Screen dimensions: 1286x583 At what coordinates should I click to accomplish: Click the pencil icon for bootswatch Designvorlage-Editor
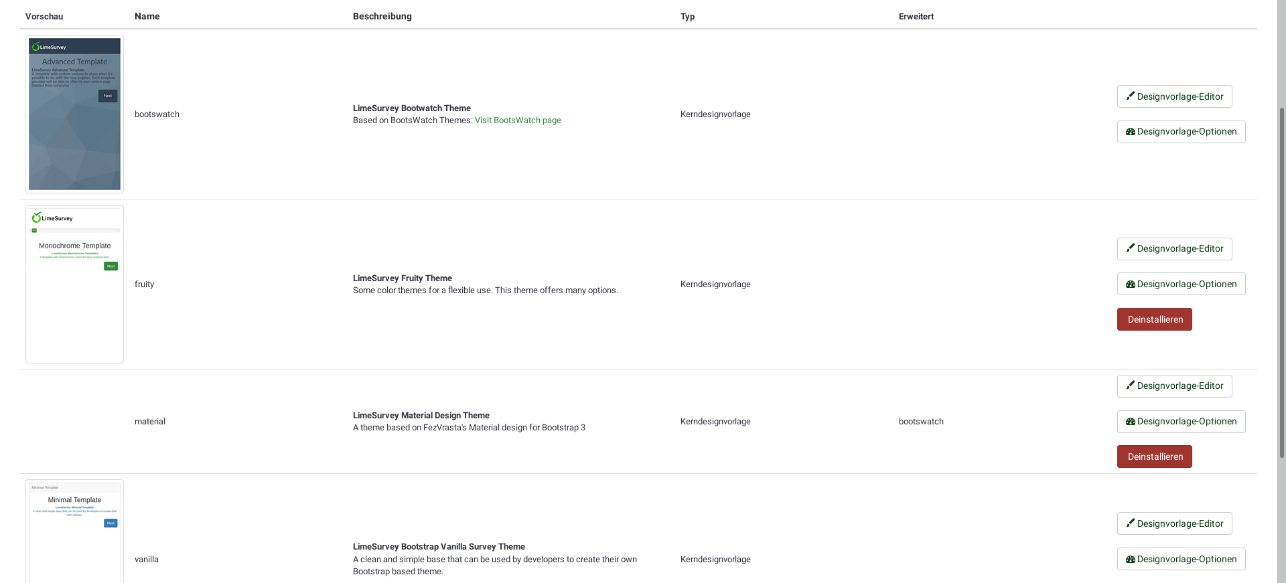click(1131, 96)
